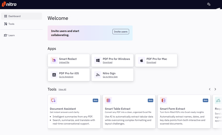Click "Turn form-filled PDFs into Excel-ready insights" text
The image size is (222, 135).
click(x=182, y=112)
